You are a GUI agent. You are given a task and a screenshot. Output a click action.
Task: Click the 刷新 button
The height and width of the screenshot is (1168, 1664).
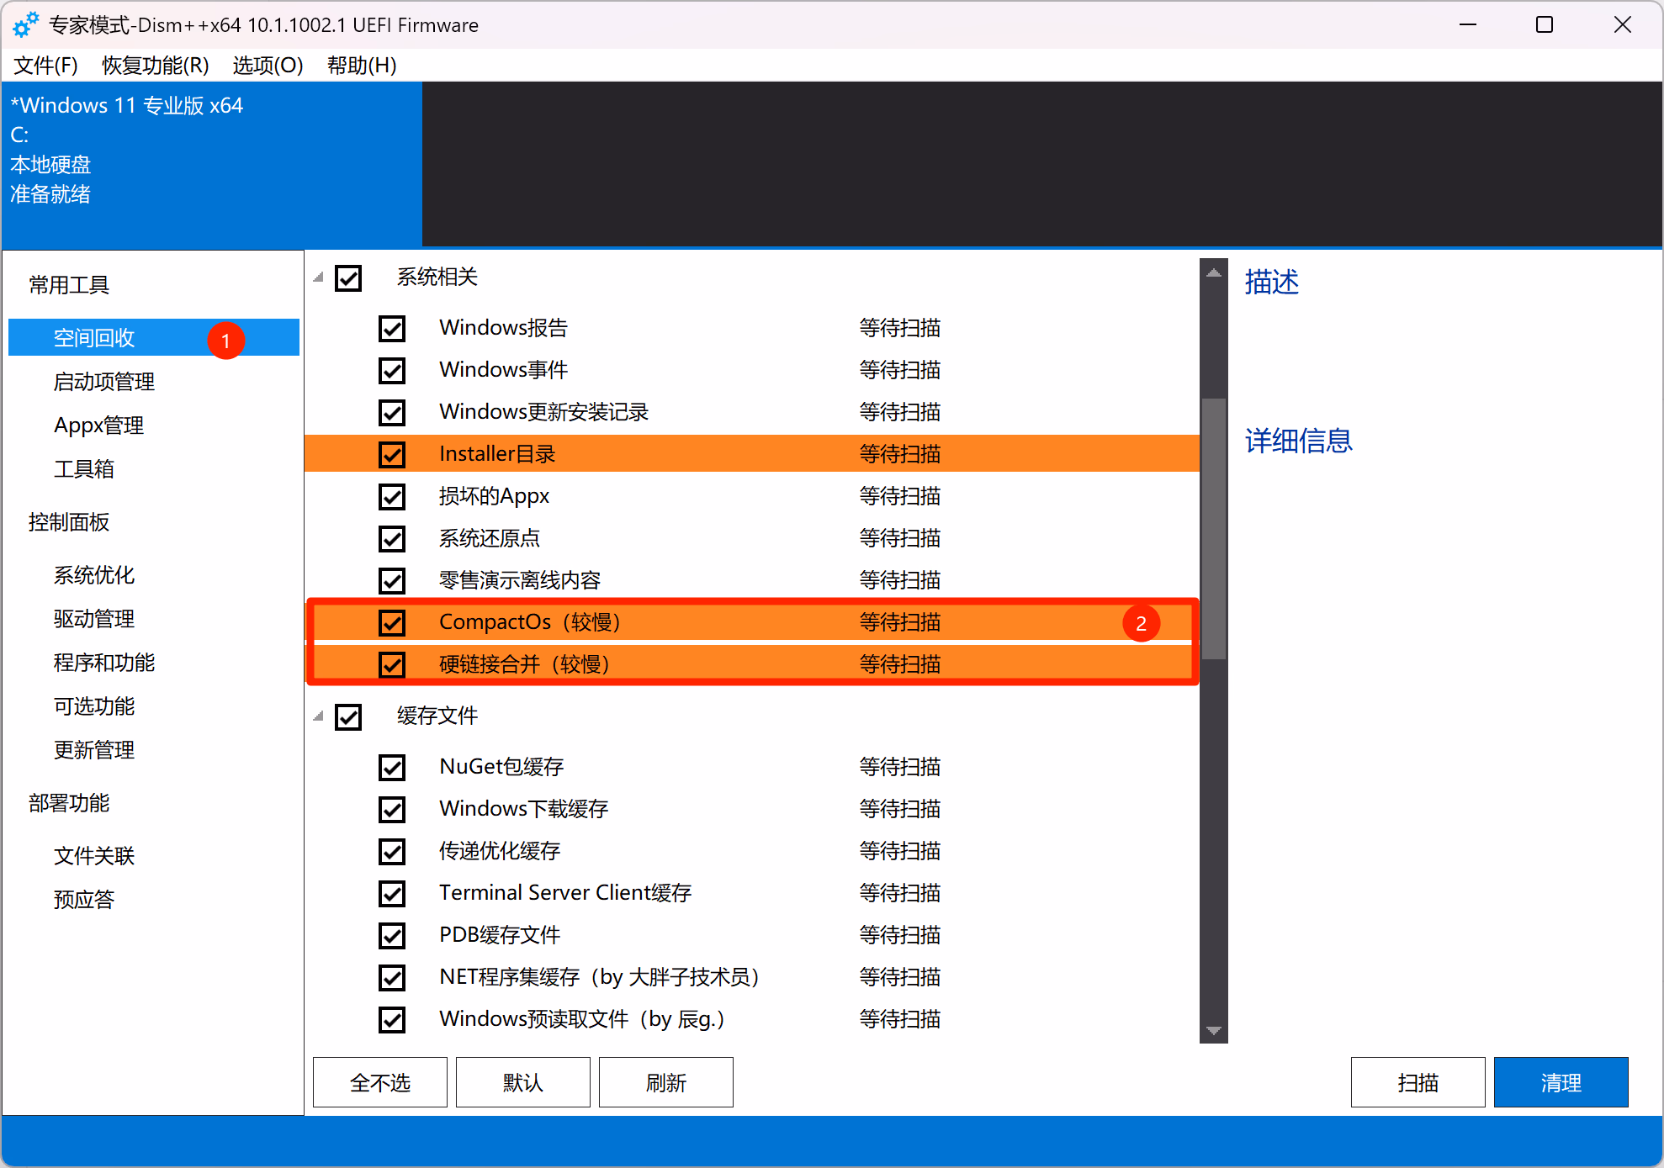click(x=666, y=1082)
